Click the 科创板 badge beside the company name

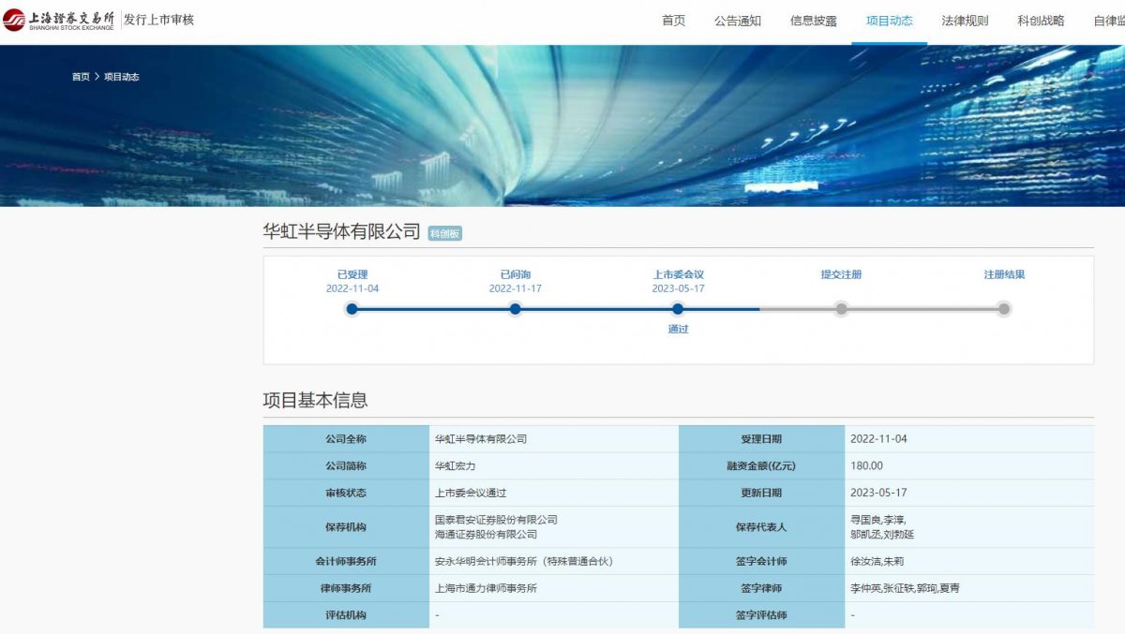(443, 230)
